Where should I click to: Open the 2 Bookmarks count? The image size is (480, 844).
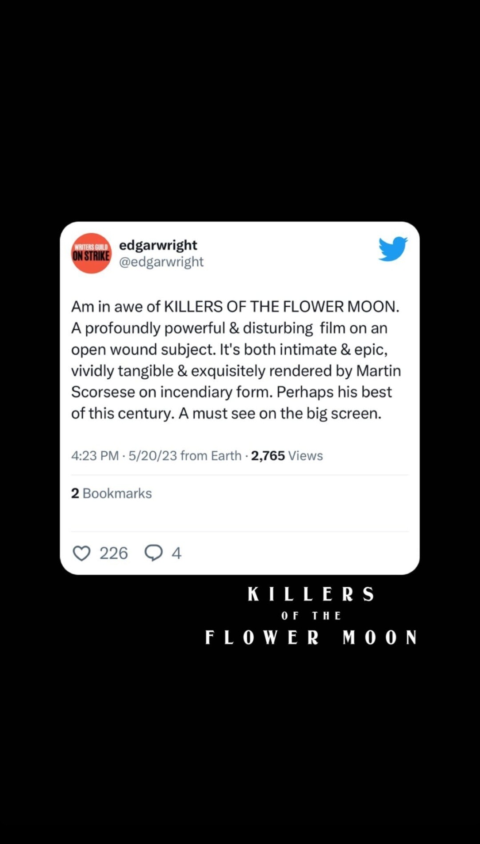click(x=111, y=493)
